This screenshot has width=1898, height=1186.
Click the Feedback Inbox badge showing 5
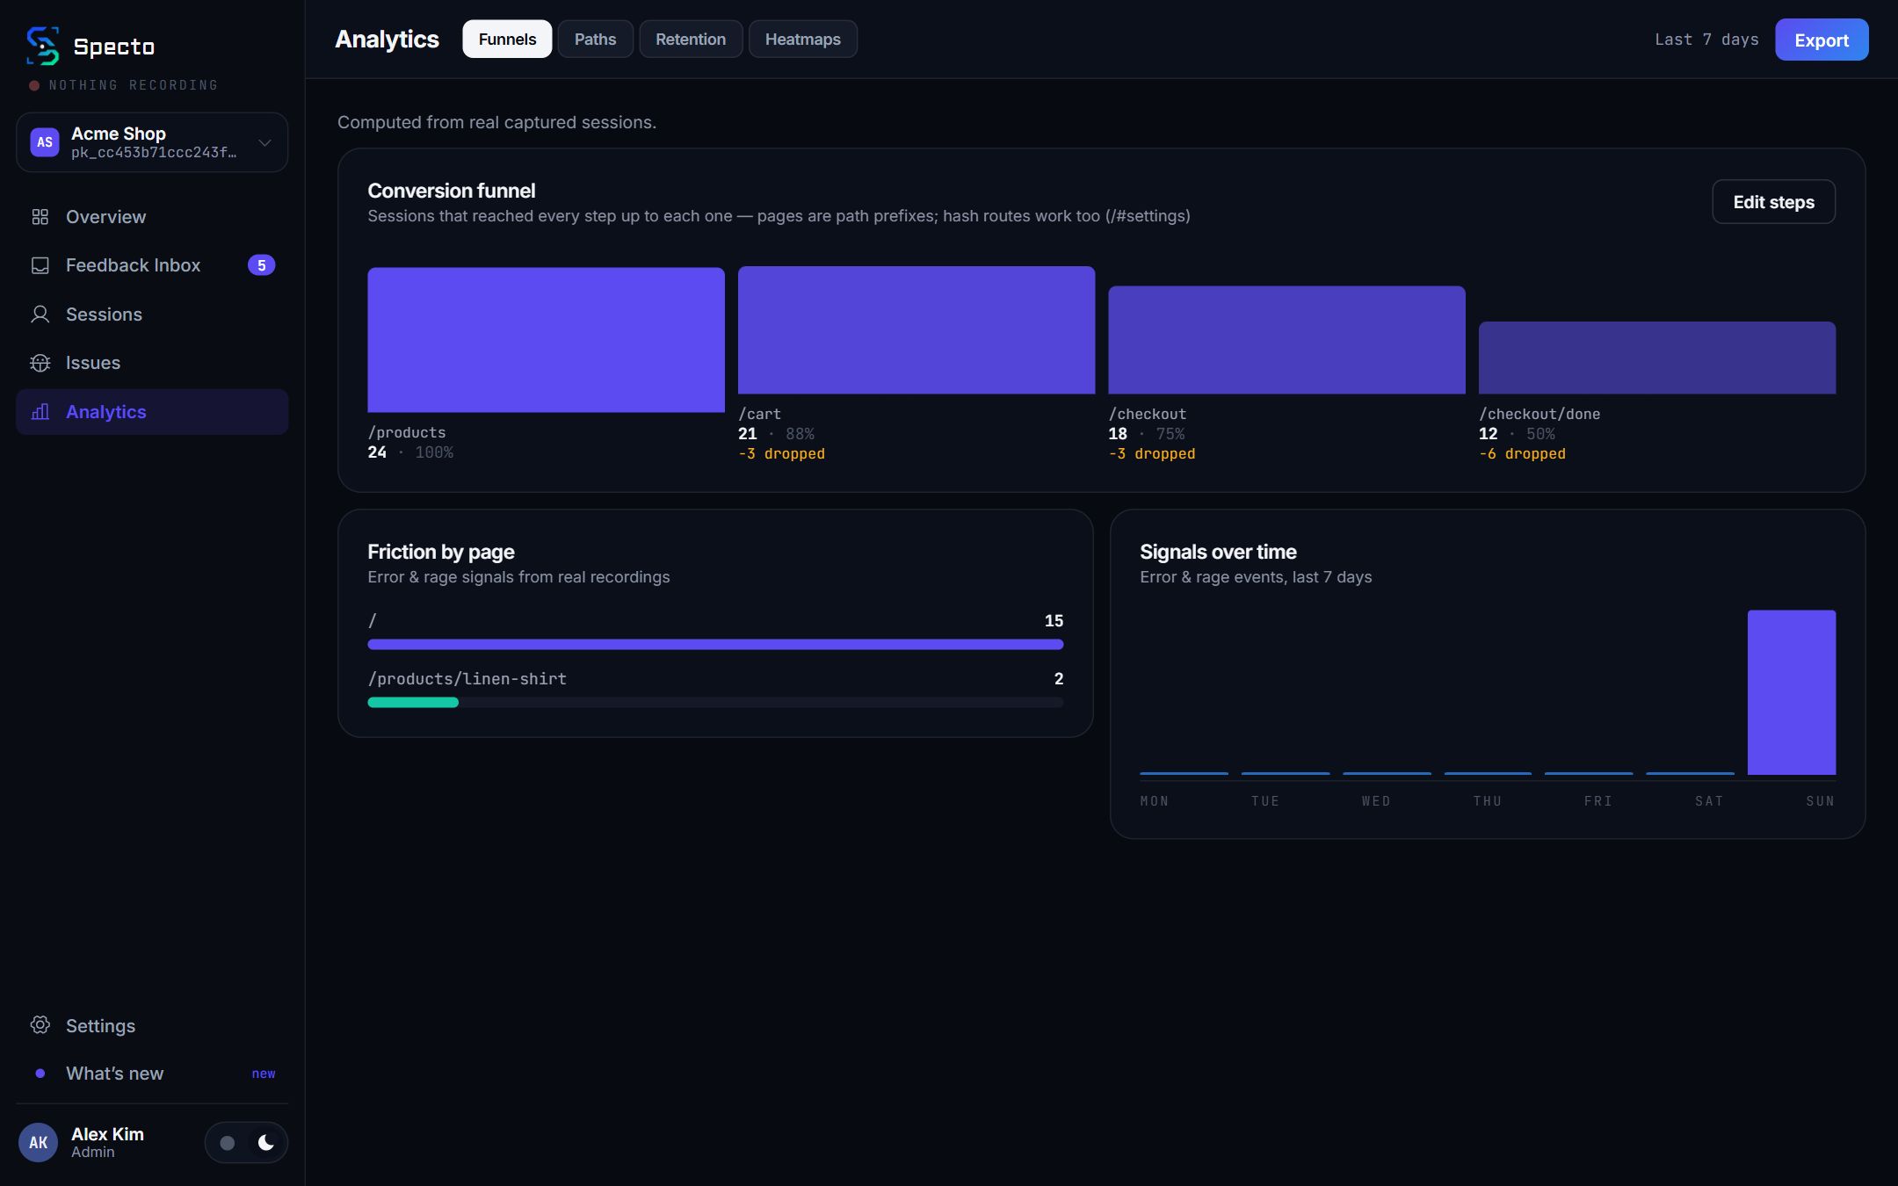tap(261, 265)
